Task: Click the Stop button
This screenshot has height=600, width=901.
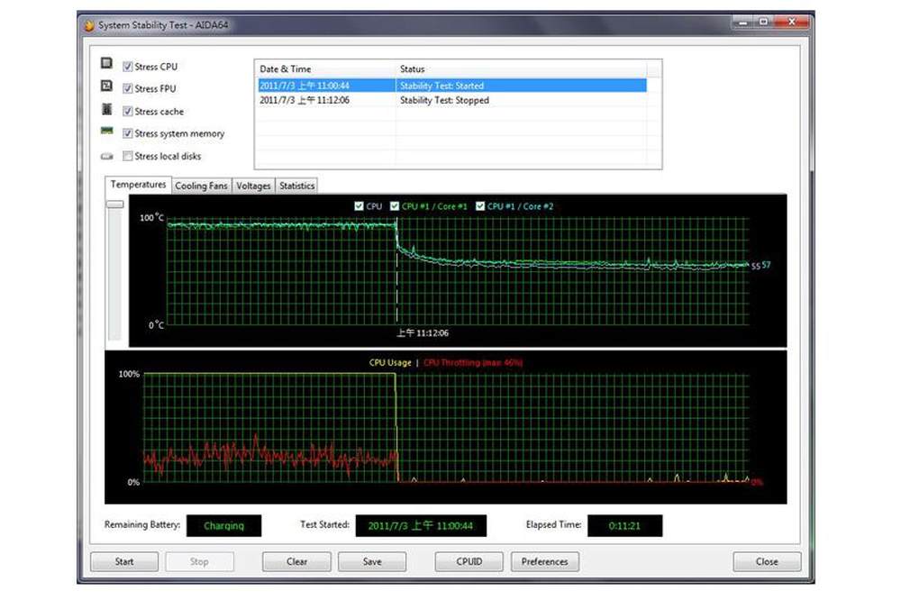Action: point(199,561)
